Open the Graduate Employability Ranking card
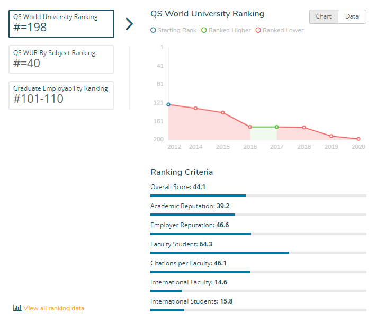The width and height of the screenshot is (376, 321). [x=61, y=95]
